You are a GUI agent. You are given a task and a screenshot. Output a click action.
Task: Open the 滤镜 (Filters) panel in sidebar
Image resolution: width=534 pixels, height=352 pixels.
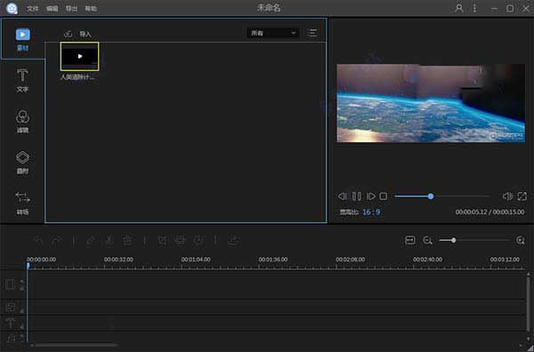pos(22,122)
